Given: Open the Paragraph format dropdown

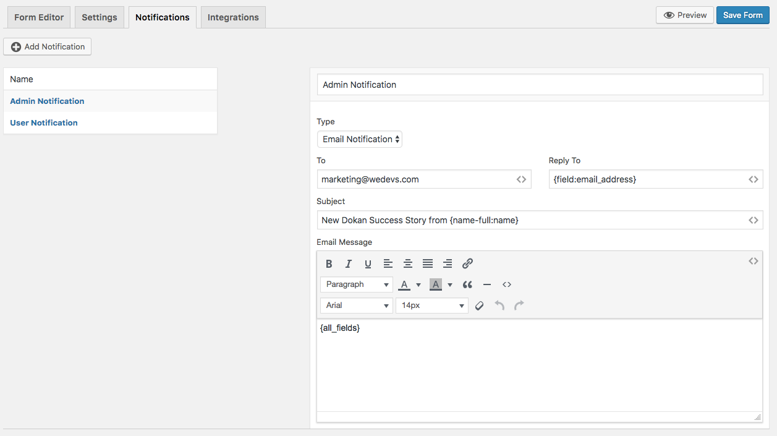Looking at the screenshot, I should (x=357, y=284).
